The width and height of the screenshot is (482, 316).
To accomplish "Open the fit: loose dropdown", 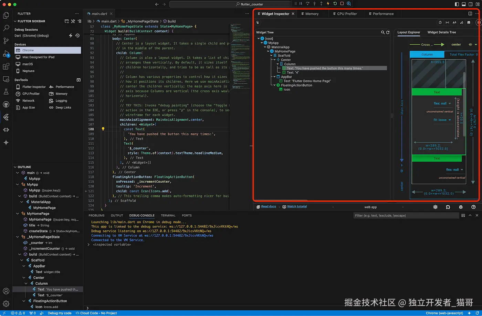I will 442,120.
